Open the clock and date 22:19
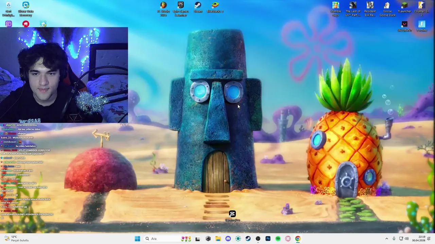Viewport: 435px width, 244px height. click(419, 239)
